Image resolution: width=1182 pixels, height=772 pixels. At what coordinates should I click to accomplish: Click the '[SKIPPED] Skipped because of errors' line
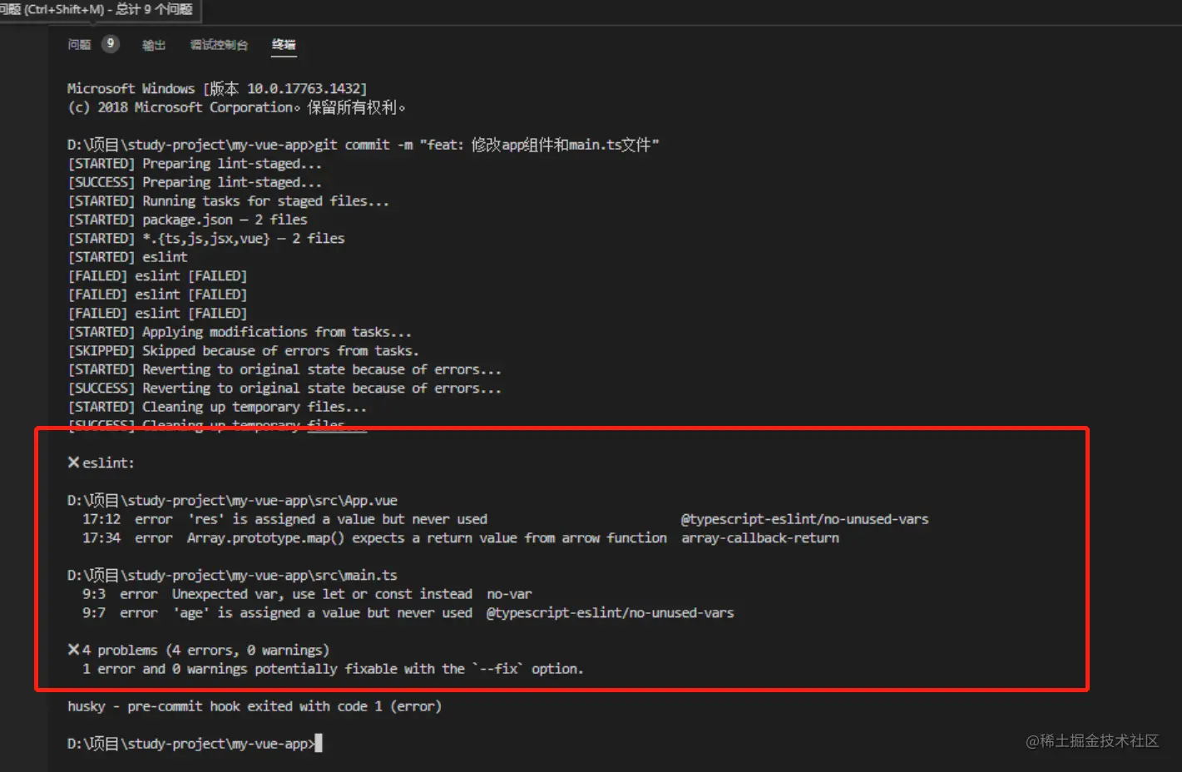pyautogui.click(x=243, y=351)
